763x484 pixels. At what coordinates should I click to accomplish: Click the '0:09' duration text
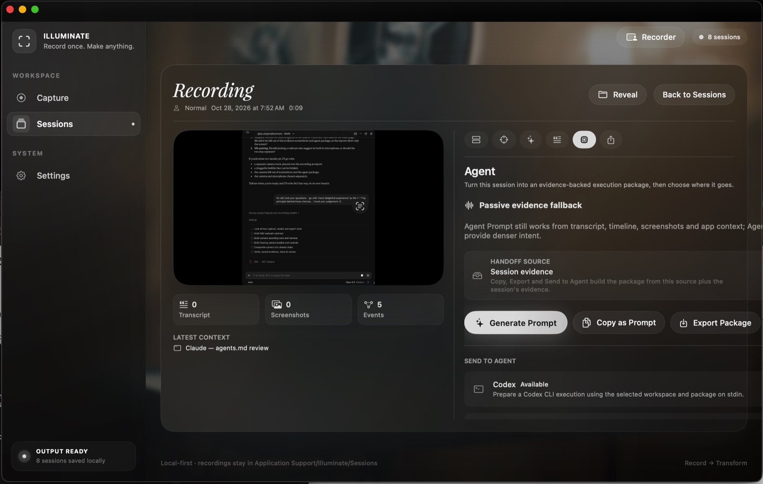point(296,108)
